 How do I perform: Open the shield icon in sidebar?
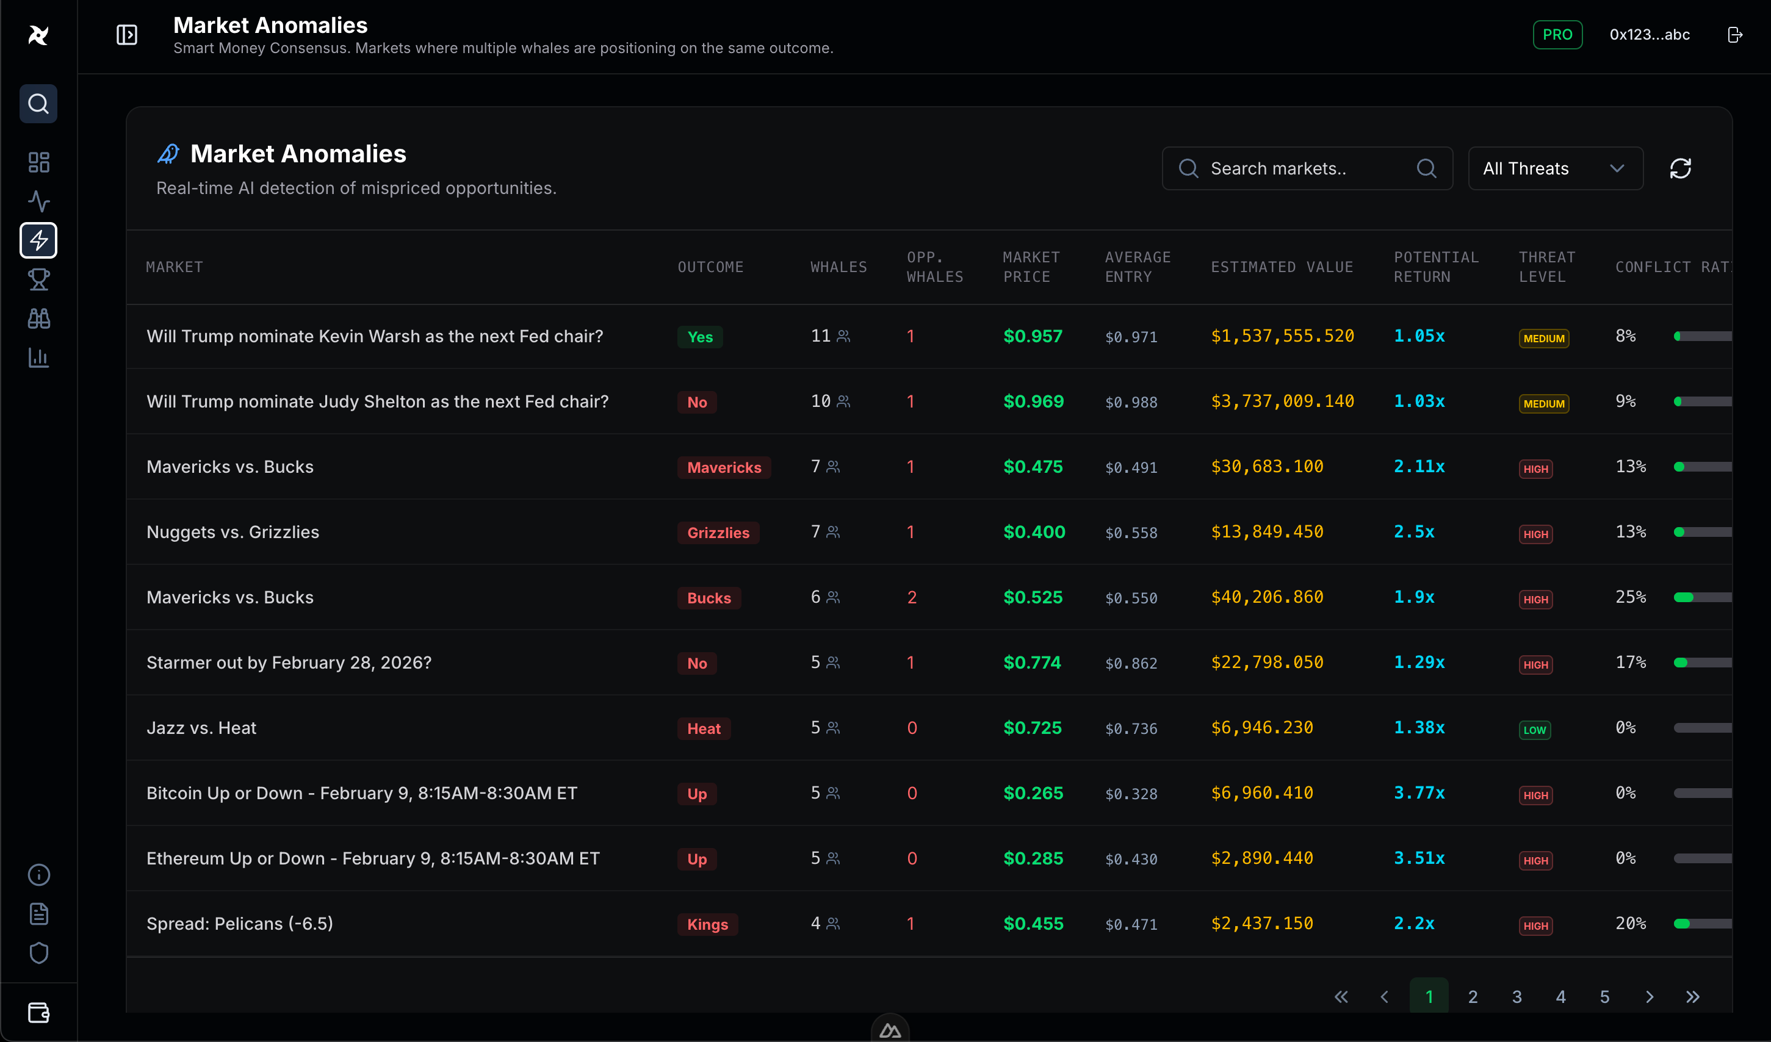[38, 953]
